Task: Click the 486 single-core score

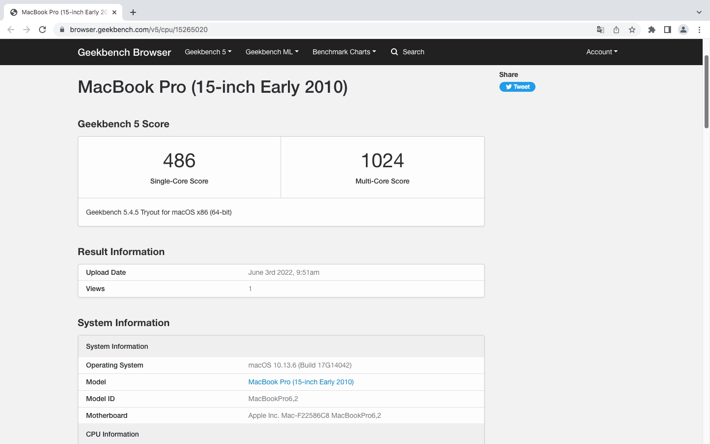Action: 179,161
